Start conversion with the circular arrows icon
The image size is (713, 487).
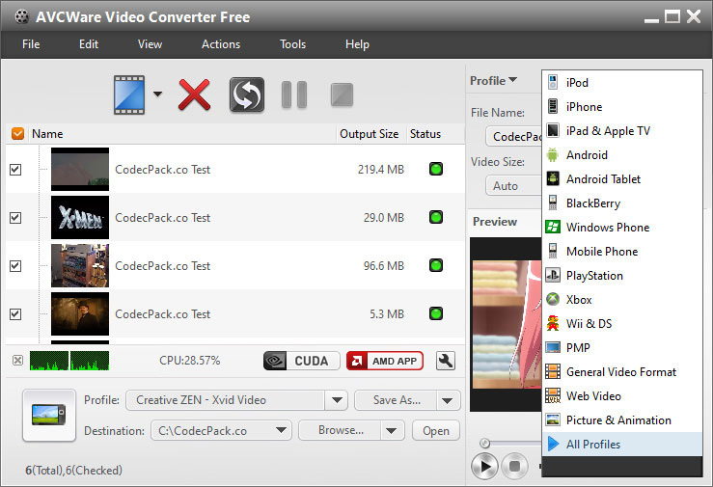pos(247,95)
